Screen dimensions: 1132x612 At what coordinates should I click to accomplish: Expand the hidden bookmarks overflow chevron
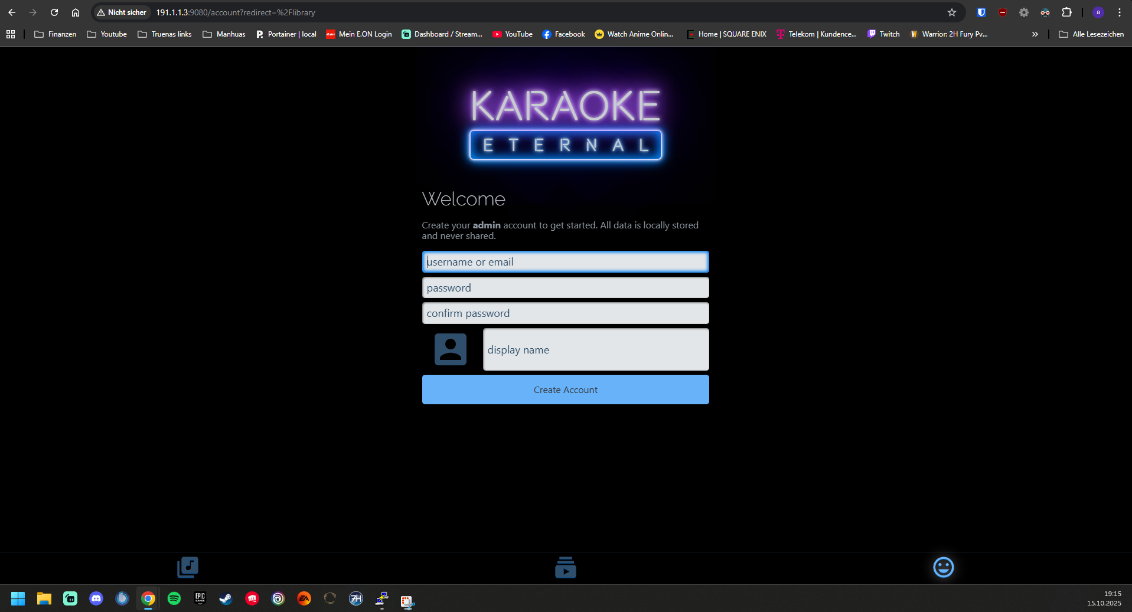(1035, 34)
